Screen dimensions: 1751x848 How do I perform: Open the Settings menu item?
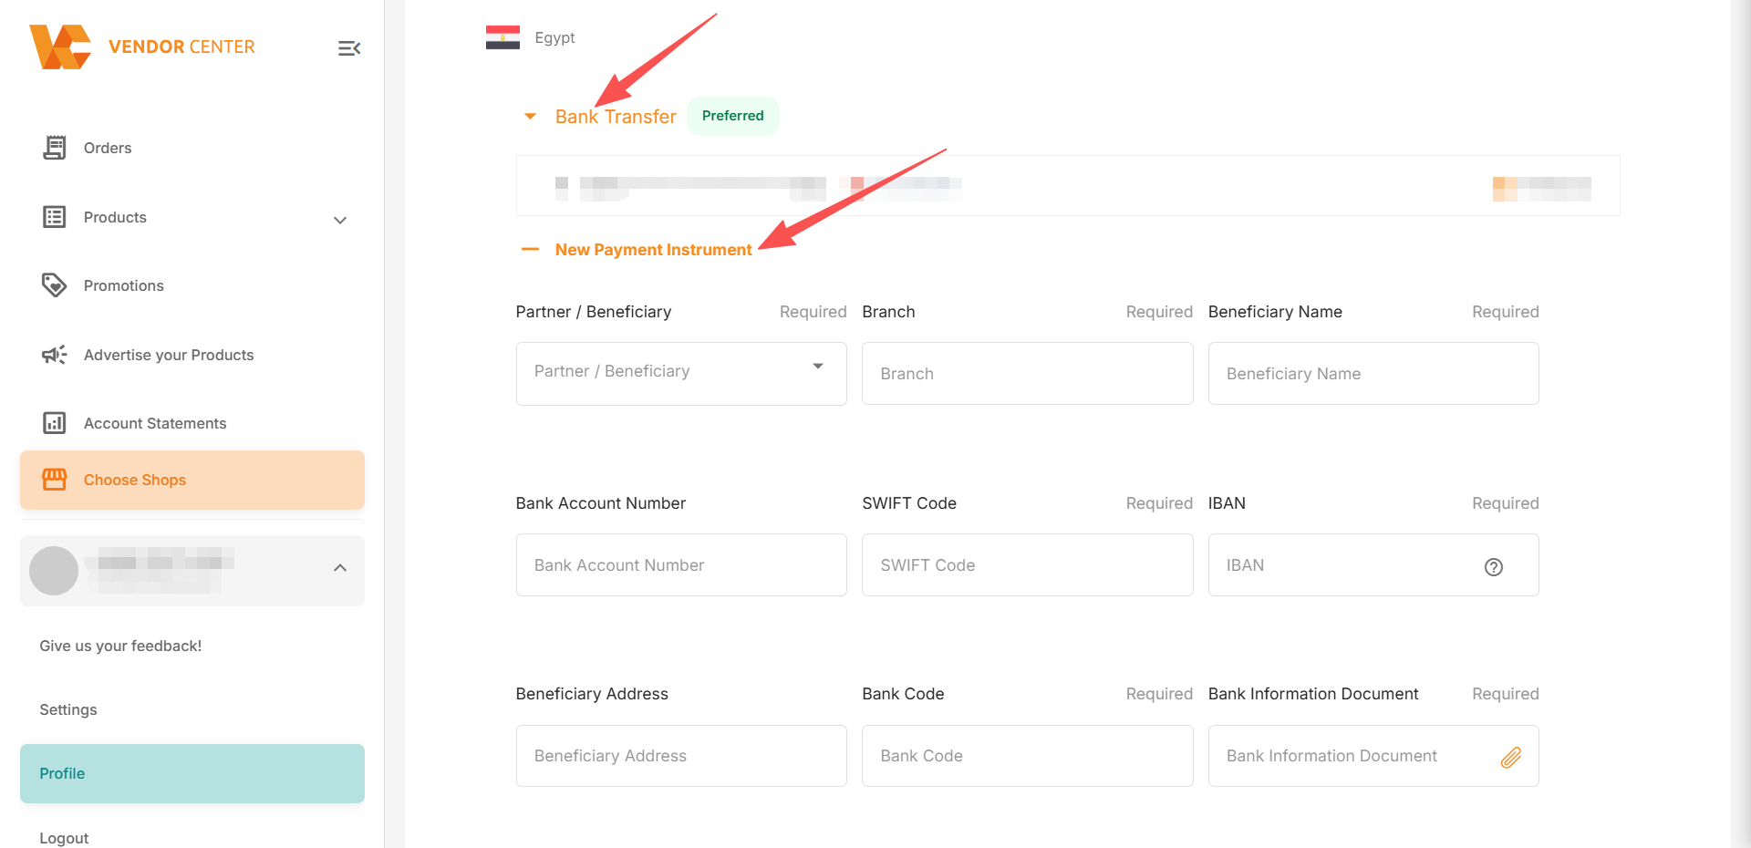tap(68, 709)
